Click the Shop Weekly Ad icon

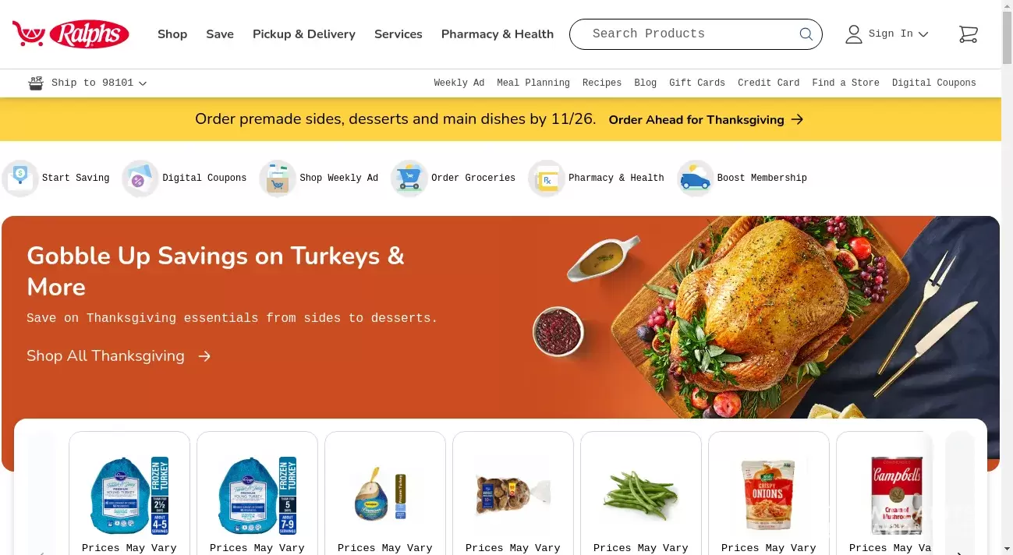[278, 179]
